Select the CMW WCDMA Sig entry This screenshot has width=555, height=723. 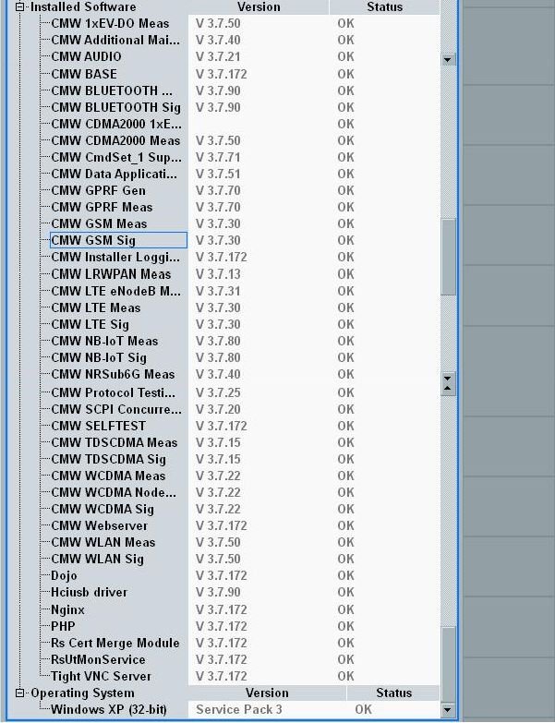(x=103, y=509)
